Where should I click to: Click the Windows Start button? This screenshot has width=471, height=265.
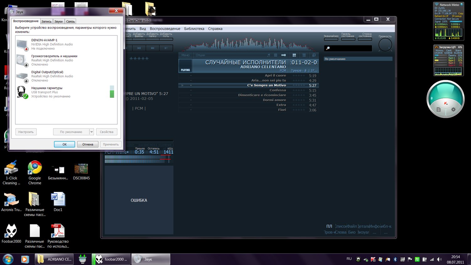coord(8,259)
